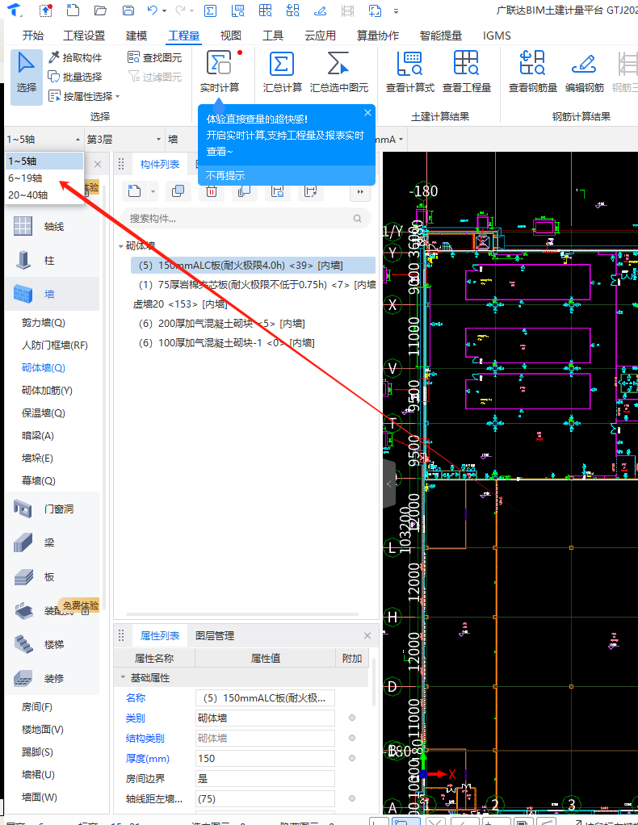The width and height of the screenshot is (638, 825).
Task: Select 100厚加气混凝土砌块-1 component row
Action: pyautogui.click(x=253, y=343)
